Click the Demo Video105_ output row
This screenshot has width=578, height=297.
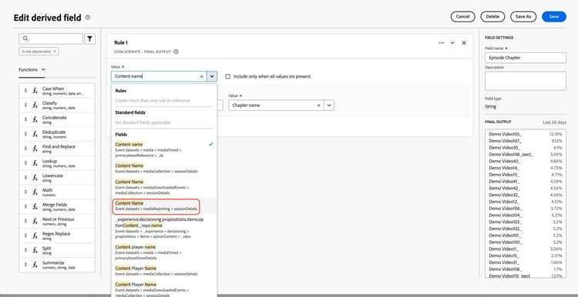(526, 134)
